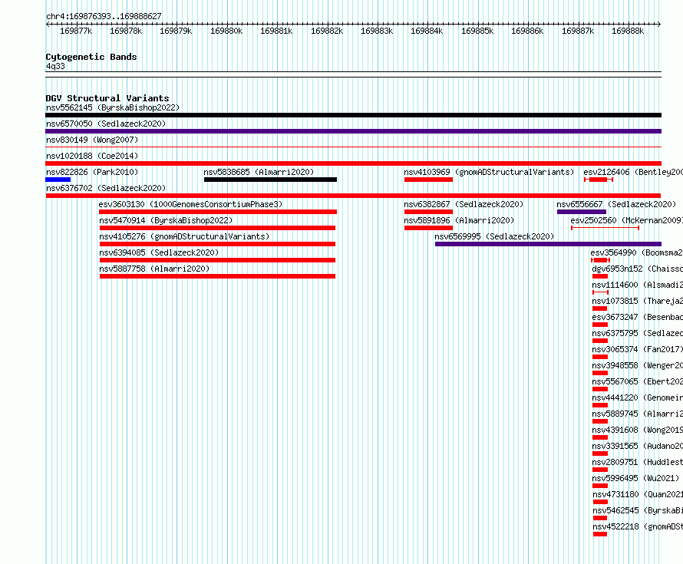The height and width of the screenshot is (564, 683).
Task: Select nsv5887758 (Almarri2020) label
Action: (154, 269)
